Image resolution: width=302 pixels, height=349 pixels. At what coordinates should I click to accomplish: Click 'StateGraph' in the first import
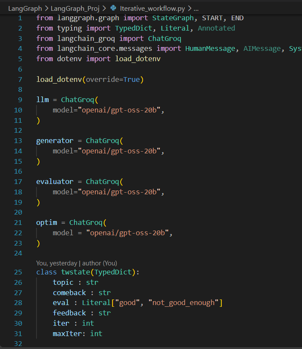(x=173, y=18)
